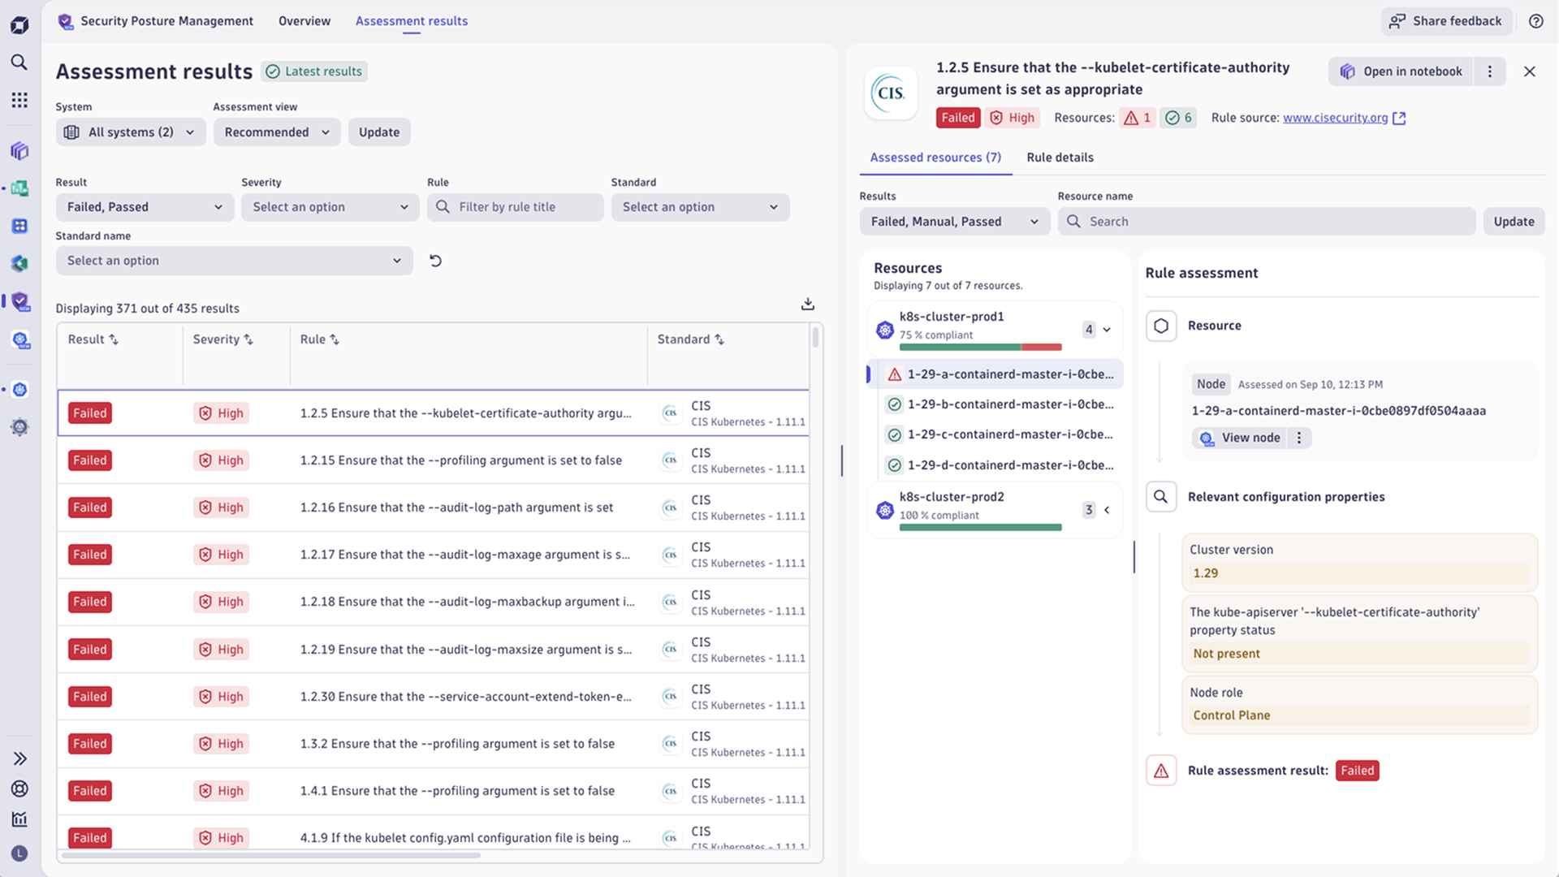Go to the Overview page
This screenshot has width=1559, height=877.
pos(304,21)
